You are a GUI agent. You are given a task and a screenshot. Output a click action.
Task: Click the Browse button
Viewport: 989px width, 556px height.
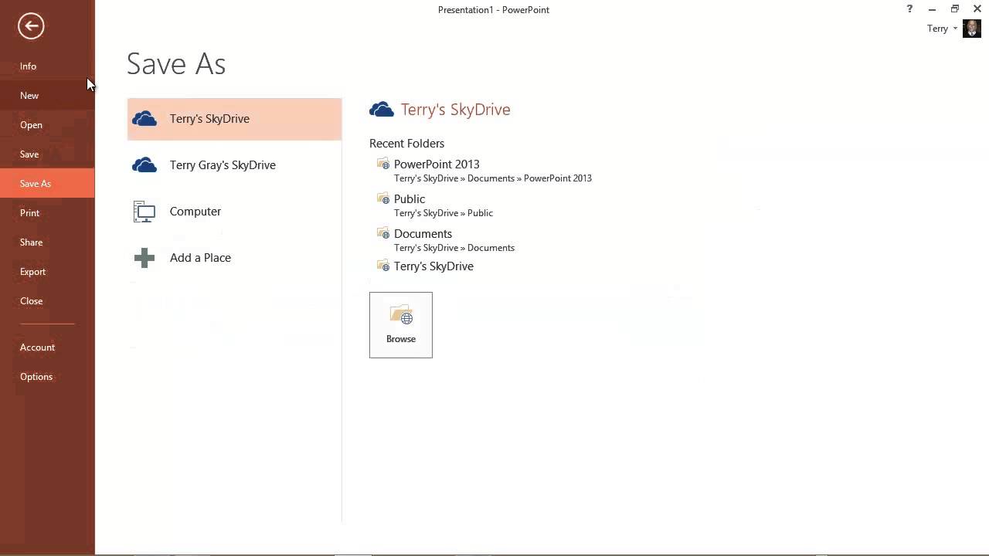(401, 325)
